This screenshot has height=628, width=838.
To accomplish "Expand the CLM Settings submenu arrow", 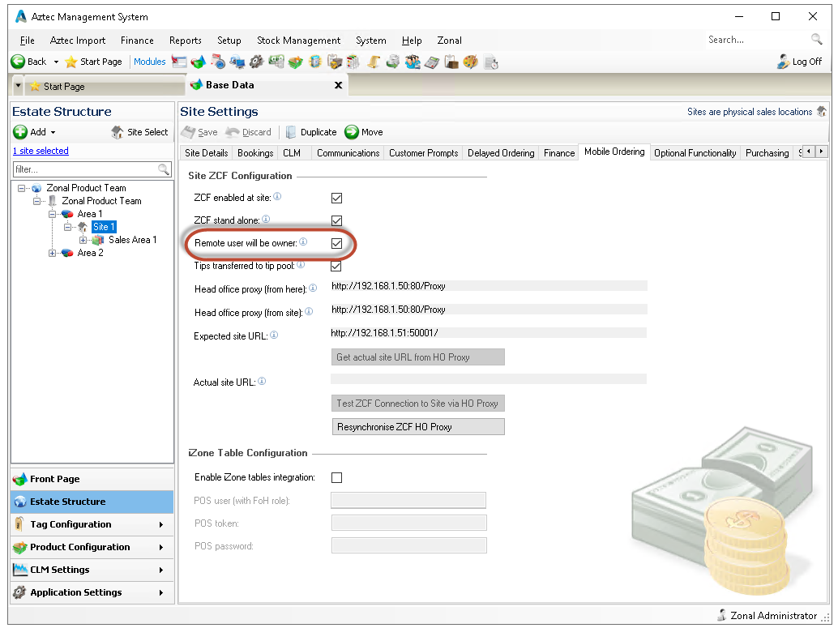I will [160, 570].
